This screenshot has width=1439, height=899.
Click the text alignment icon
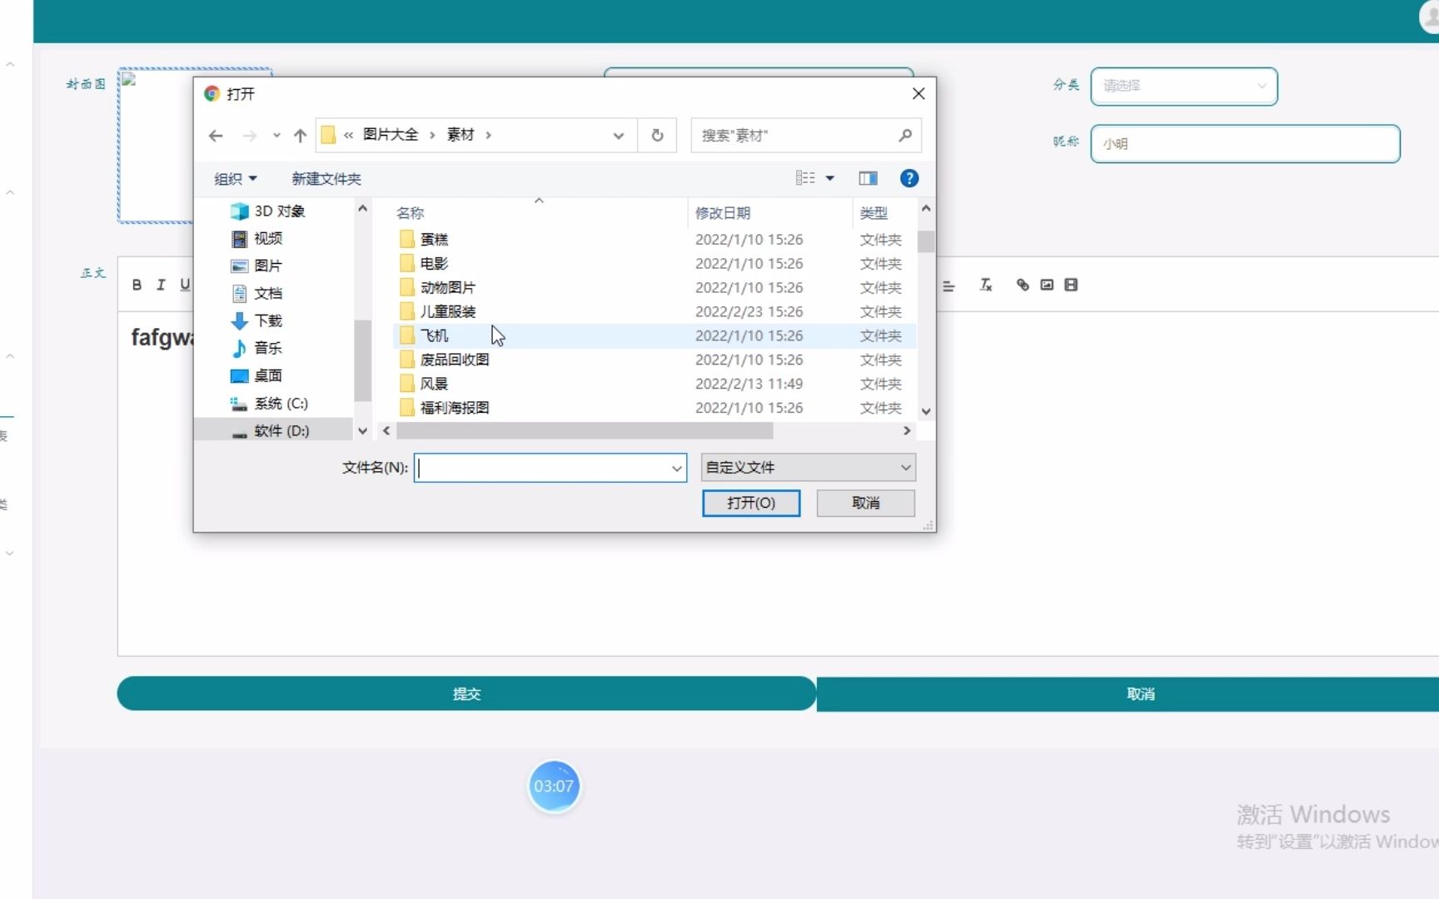pos(949,286)
